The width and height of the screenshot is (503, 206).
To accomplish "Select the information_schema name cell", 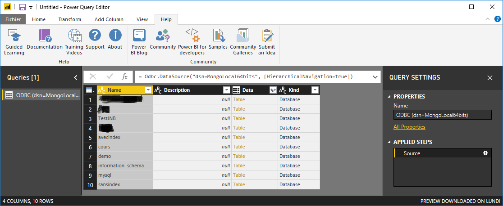I will coord(125,166).
